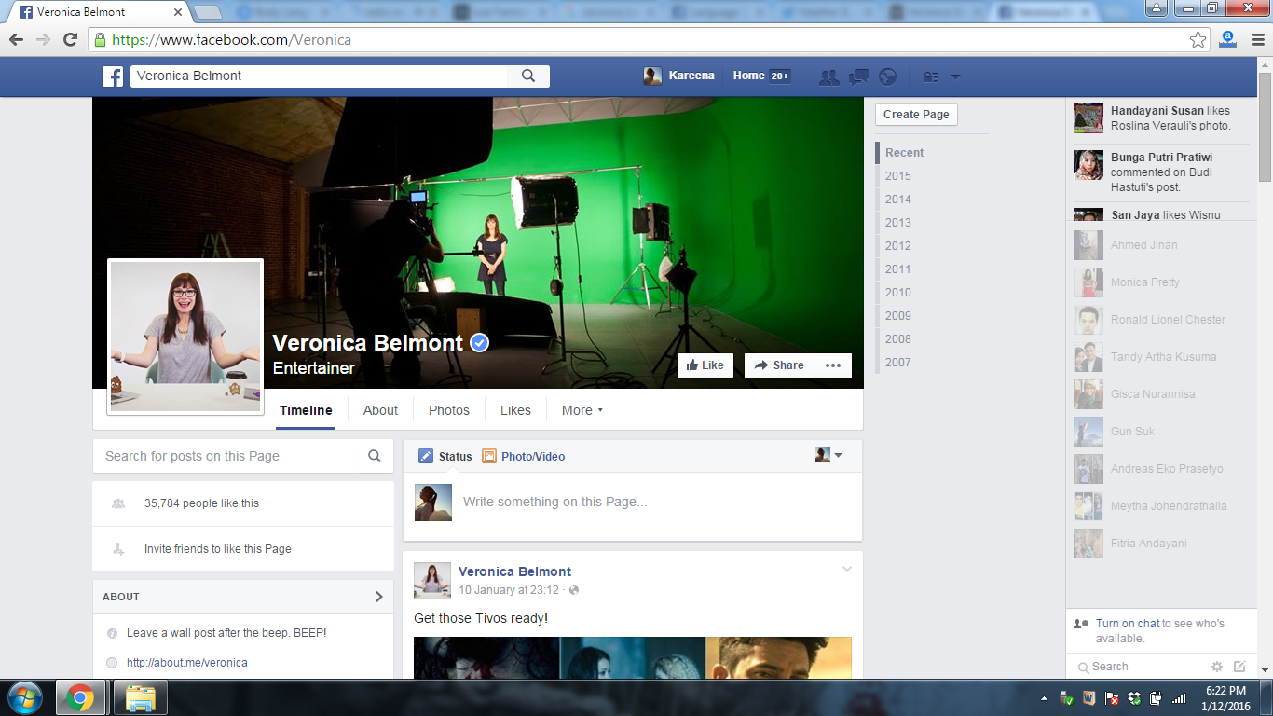Screen dimensions: 1273x716
Task: Open chat with Ronald Lionel Chester
Action: tap(1161, 320)
